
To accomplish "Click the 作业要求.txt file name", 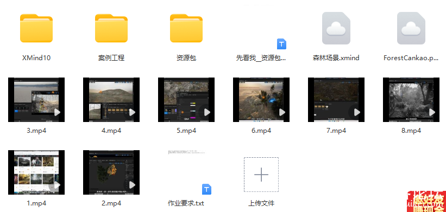I will (186, 203).
